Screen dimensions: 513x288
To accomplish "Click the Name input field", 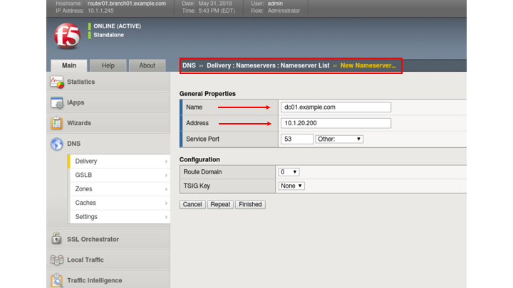I will [336, 107].
